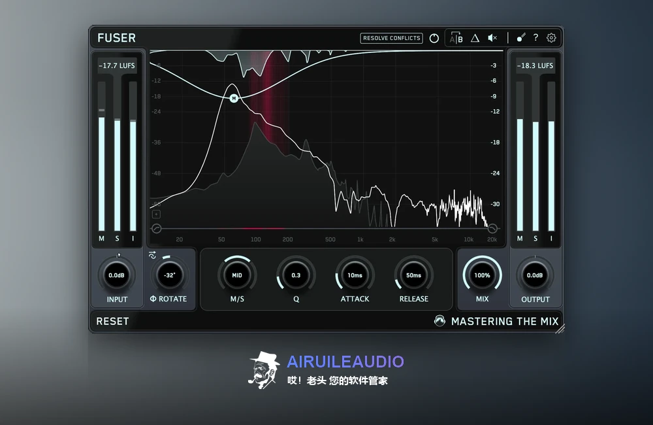653x425 pixels.
Task: Click the input S meter label
Action: (x=118, y=239)
